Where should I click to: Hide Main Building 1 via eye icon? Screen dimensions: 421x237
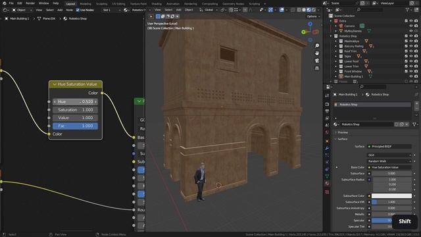[x=410, y=76]
